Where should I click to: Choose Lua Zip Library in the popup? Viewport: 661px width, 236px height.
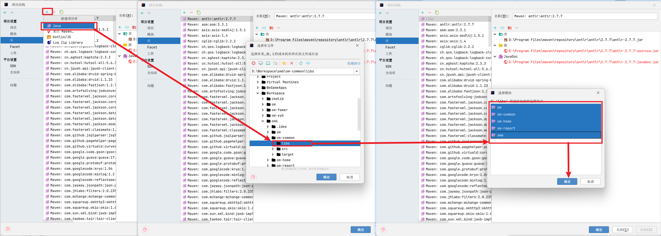[x=69, y=43]
